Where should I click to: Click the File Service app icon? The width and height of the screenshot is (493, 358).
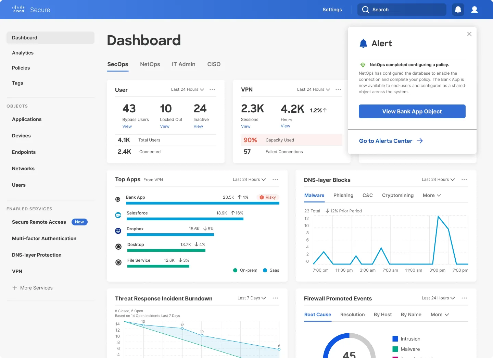pyautogui.click(x=118, y=262)
